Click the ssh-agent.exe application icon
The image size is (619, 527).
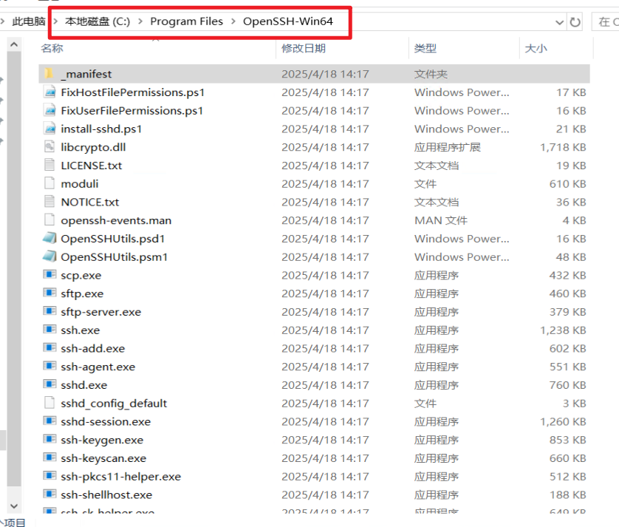click(x=49, y=366)
